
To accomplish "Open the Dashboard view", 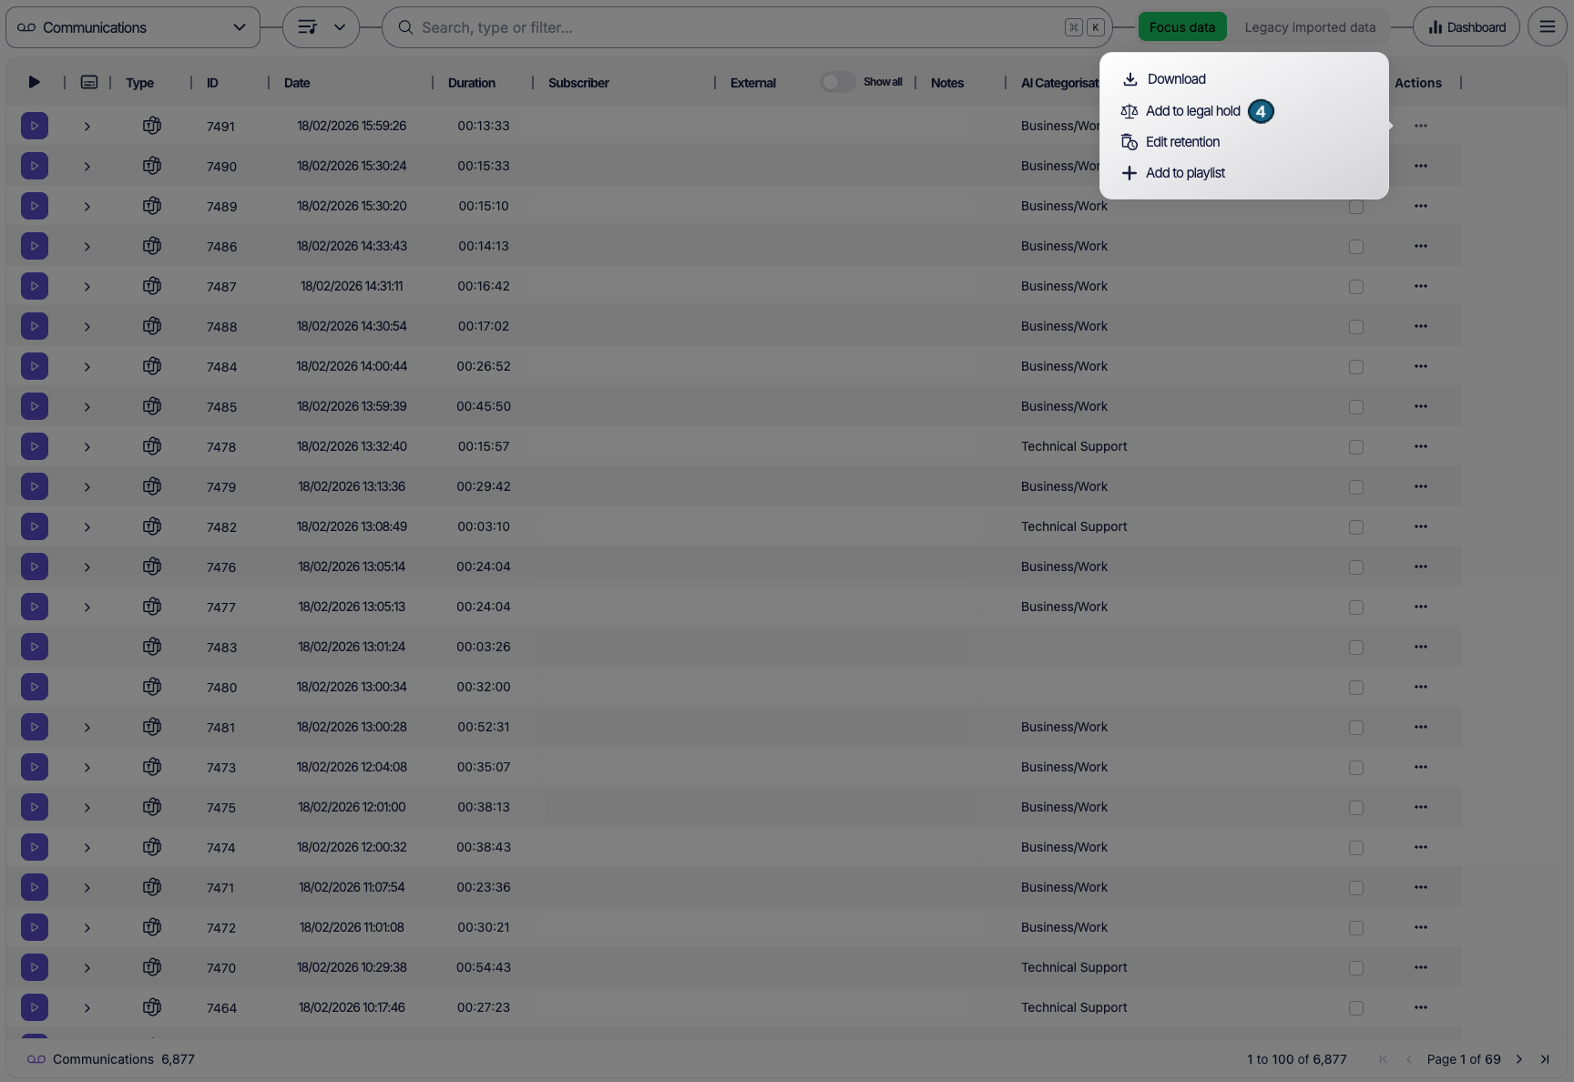I will [1466, 27].
